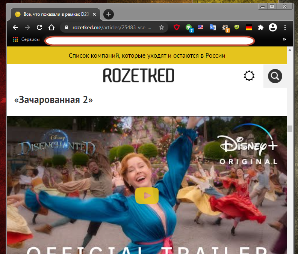Image resolution: width=298 pixels, height=254 pixels.
Task: Click the scrollbar up arrow
Action: coord(290,50)
